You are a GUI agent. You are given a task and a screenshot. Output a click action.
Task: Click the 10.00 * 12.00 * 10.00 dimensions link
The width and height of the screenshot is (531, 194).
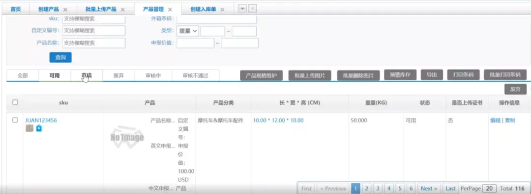278,120
